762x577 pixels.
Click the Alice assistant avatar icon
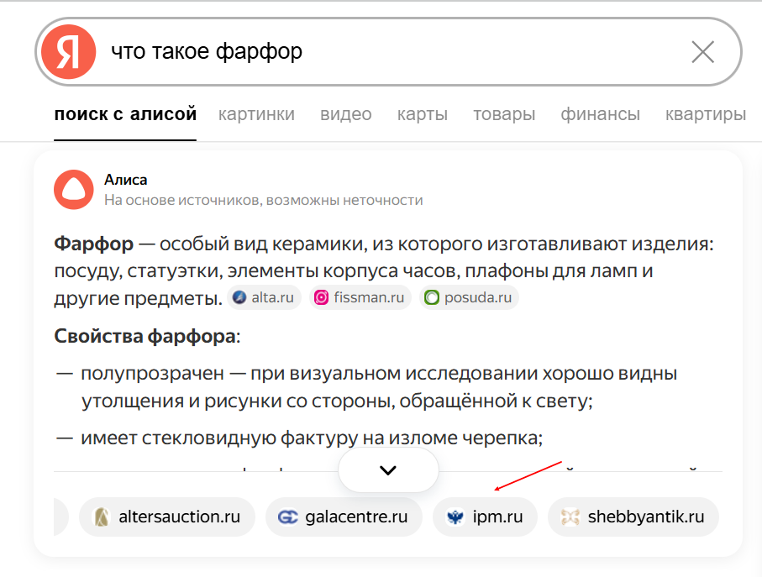pos(73,189)
